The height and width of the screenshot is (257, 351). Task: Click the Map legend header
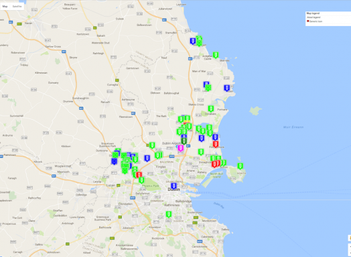pyautogui.click(x=313, y=13)
